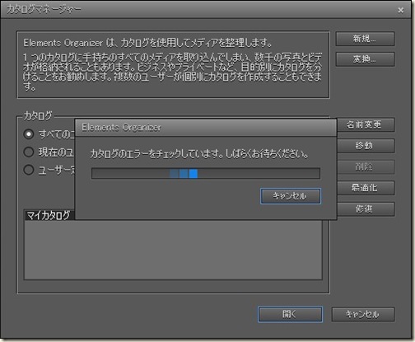Select the ユーザー定 radio button option
415x342 pixels.
(29, 170)
